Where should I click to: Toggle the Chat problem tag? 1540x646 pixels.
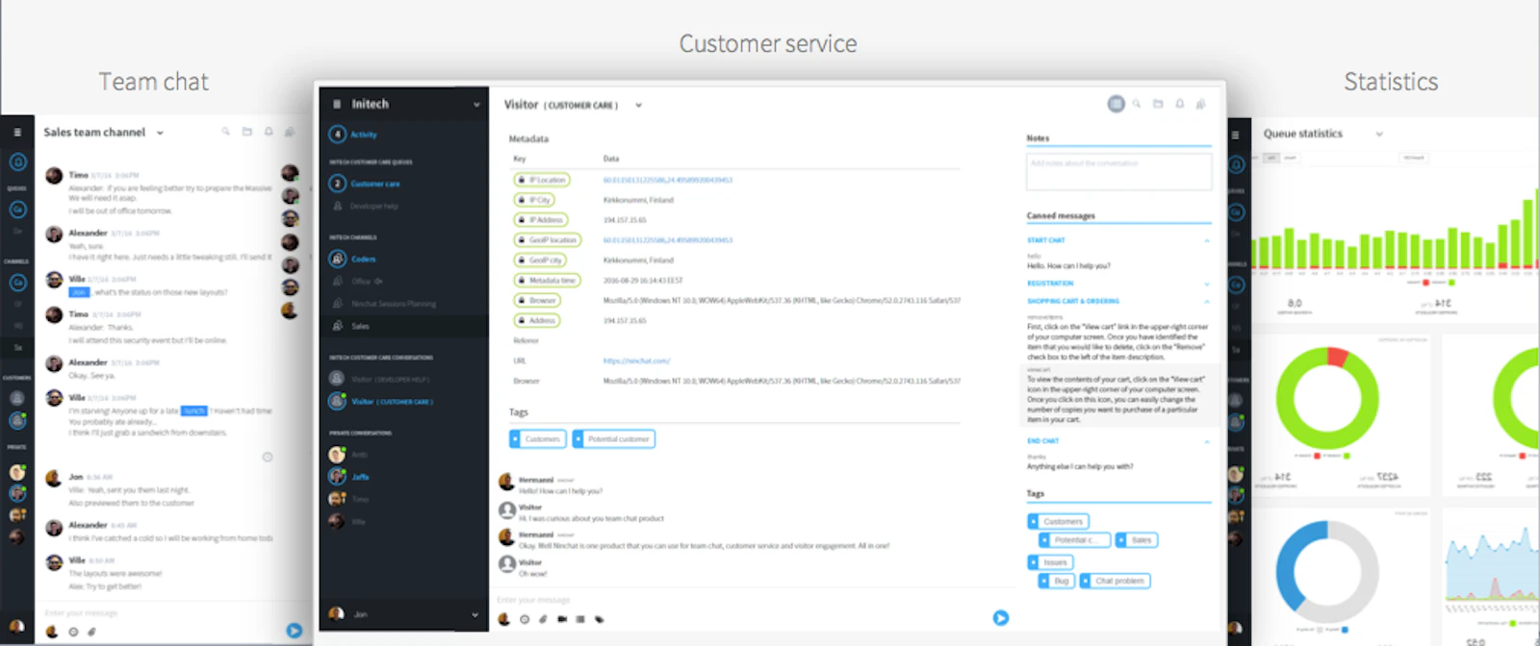[1115, 581]
